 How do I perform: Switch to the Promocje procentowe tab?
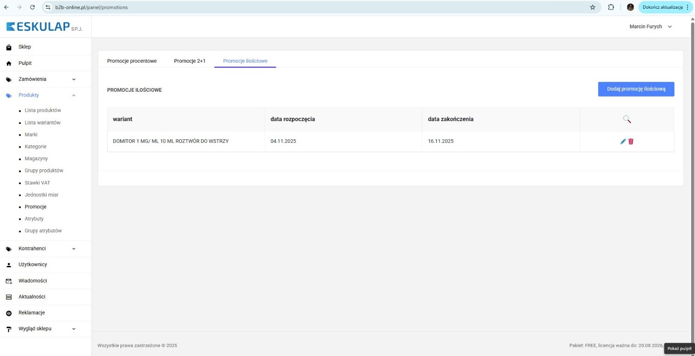click(x=132, y=61)
